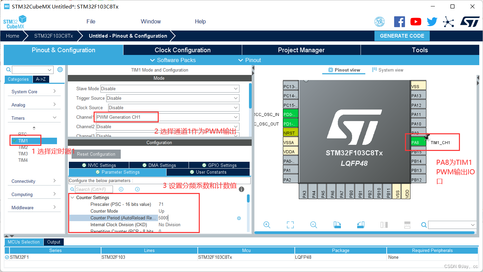Click the search magnifier in categories panel

click(8, 70)
